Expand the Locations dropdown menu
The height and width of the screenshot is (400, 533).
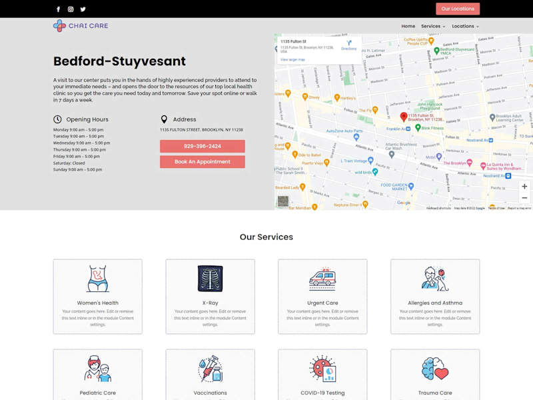465,26
